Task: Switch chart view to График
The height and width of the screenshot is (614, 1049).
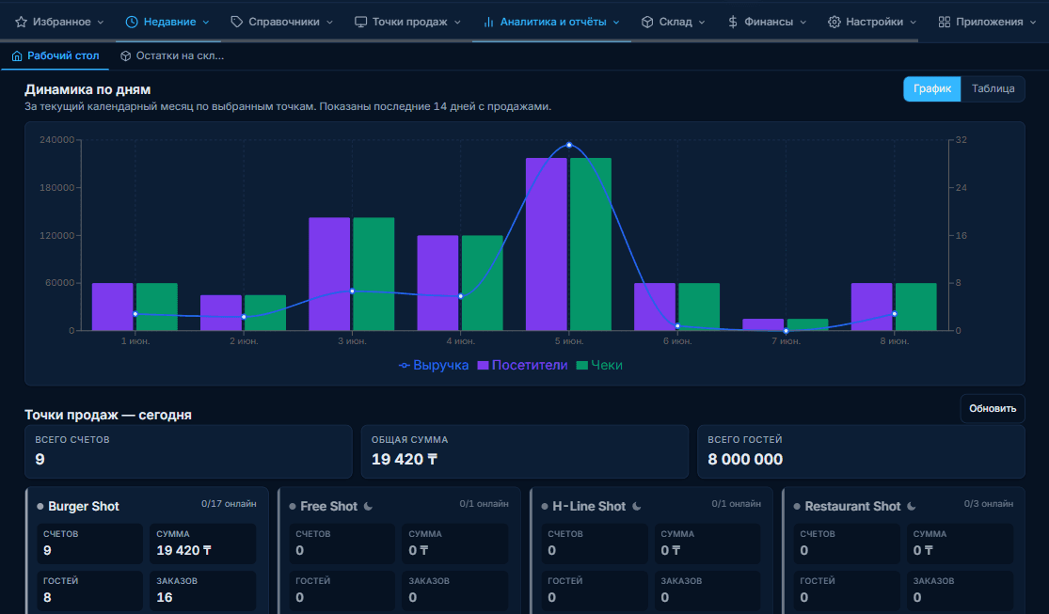Action: point(932,89)
